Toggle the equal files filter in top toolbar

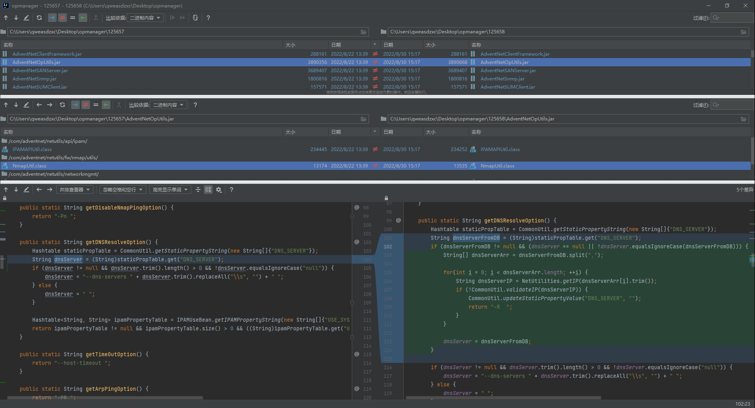73,18
